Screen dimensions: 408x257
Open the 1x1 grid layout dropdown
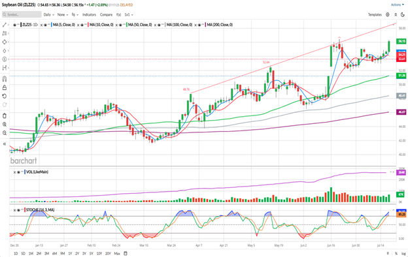pyautogui.click(x=129, y=15)
